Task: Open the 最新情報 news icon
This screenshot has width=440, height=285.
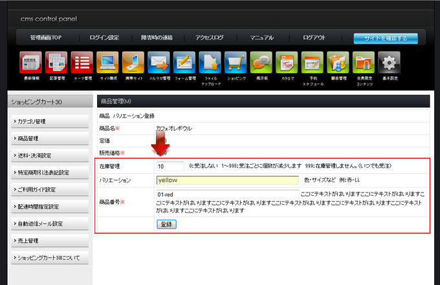Action: [x=31, y=63]
